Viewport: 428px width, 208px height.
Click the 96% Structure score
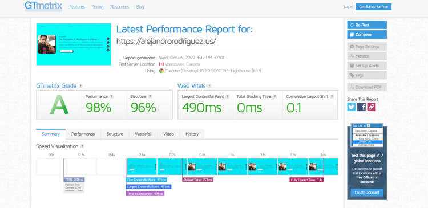(143, 108)
